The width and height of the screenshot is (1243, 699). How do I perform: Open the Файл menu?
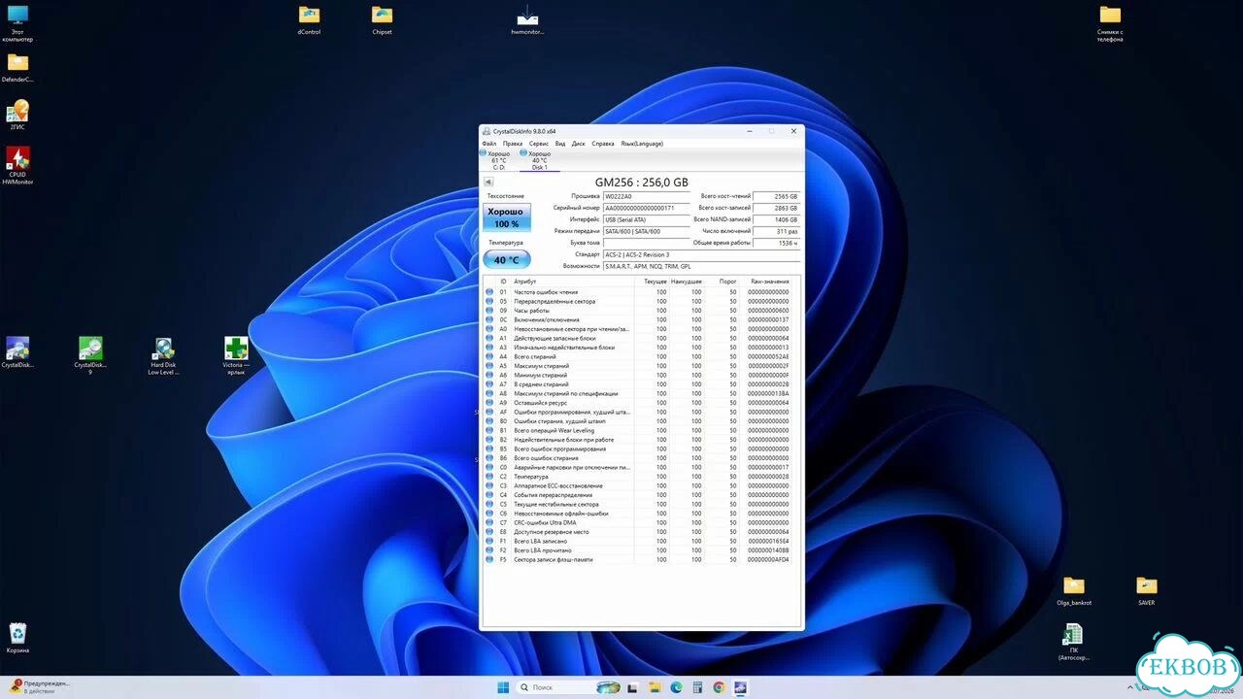488,144
